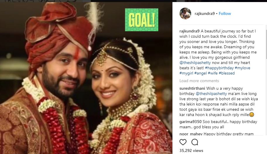Screen dimensions: 267x154
Task: Click the GOAL! sticker on the video
Action: click(x=141, y=20)
